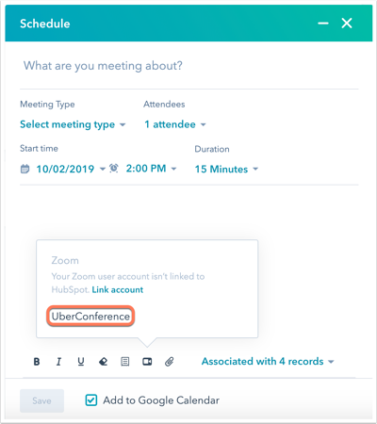Attach a file with the paperclip icon
Image resolution: width=377 pixels, height=424 pixels.
[x=170, y=362]
